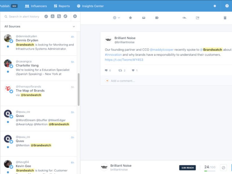Click the @Brandwatch mention in tweet
Image resolution: width=232 pixels, height=174 pixels.
point(211,50)
